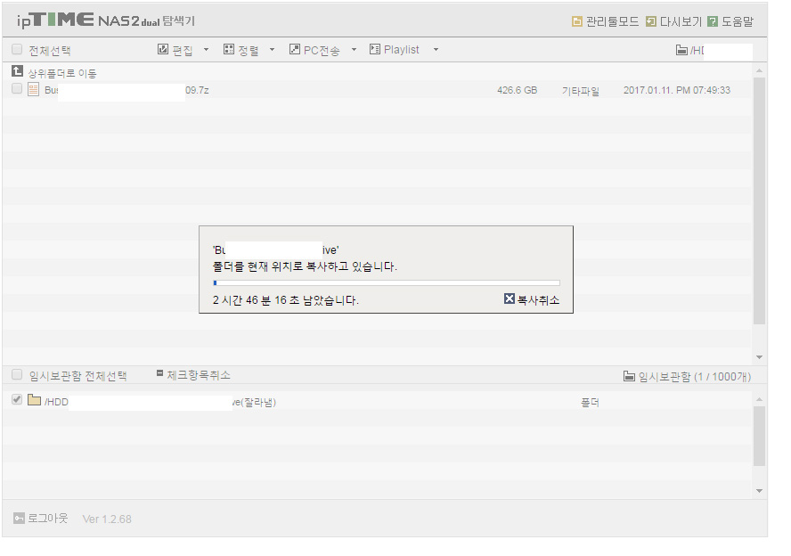The width and height of the screenshot is (791, 556).
Task: Click the 2017.01.11. PM 07:49:33 timestamp
Action: [x=676, y=90]
